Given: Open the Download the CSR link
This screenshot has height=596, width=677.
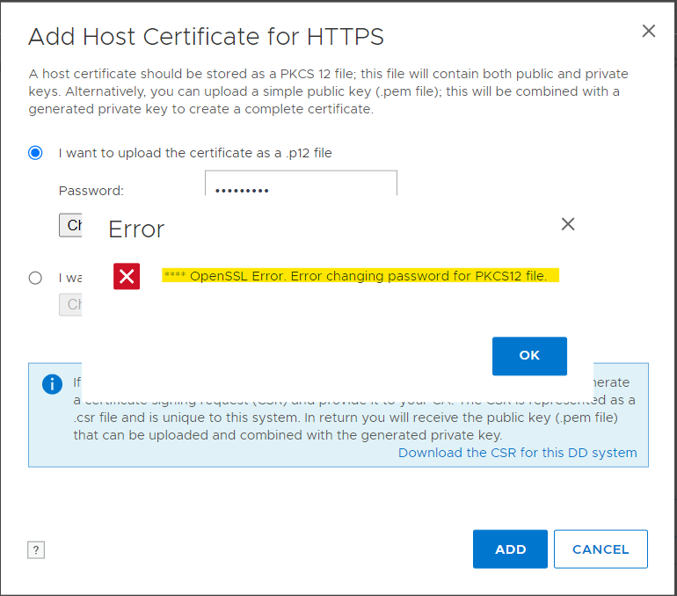Looking at the screenshot, I should click(517, 453).
